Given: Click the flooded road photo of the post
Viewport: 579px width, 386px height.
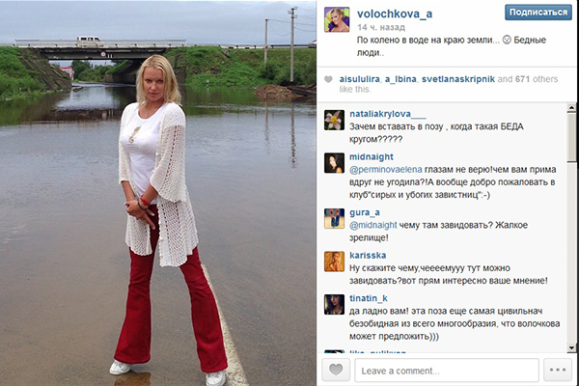Looking at the screenshot, I should 158,193.
